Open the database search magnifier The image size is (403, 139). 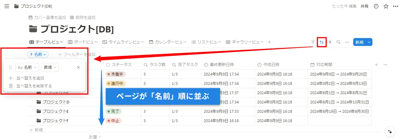[338, 42]
